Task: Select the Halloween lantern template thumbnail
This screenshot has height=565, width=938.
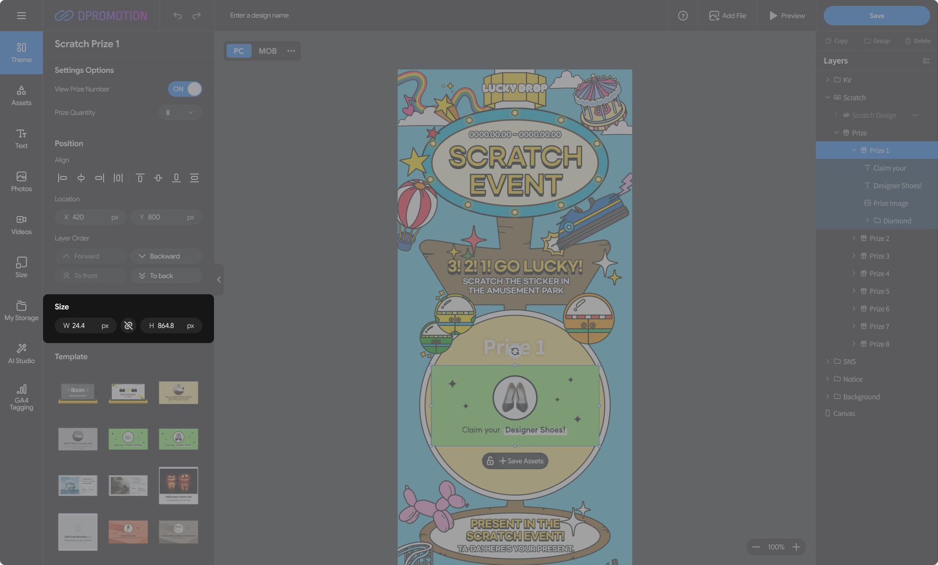Action: pyautogui.click(x=178, y=485)
